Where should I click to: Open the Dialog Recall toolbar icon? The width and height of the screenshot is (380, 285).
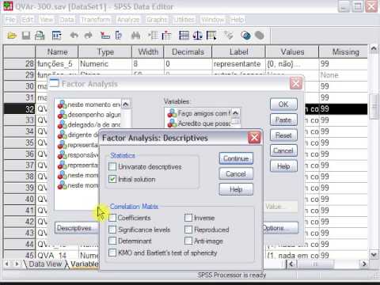point(57,36)
